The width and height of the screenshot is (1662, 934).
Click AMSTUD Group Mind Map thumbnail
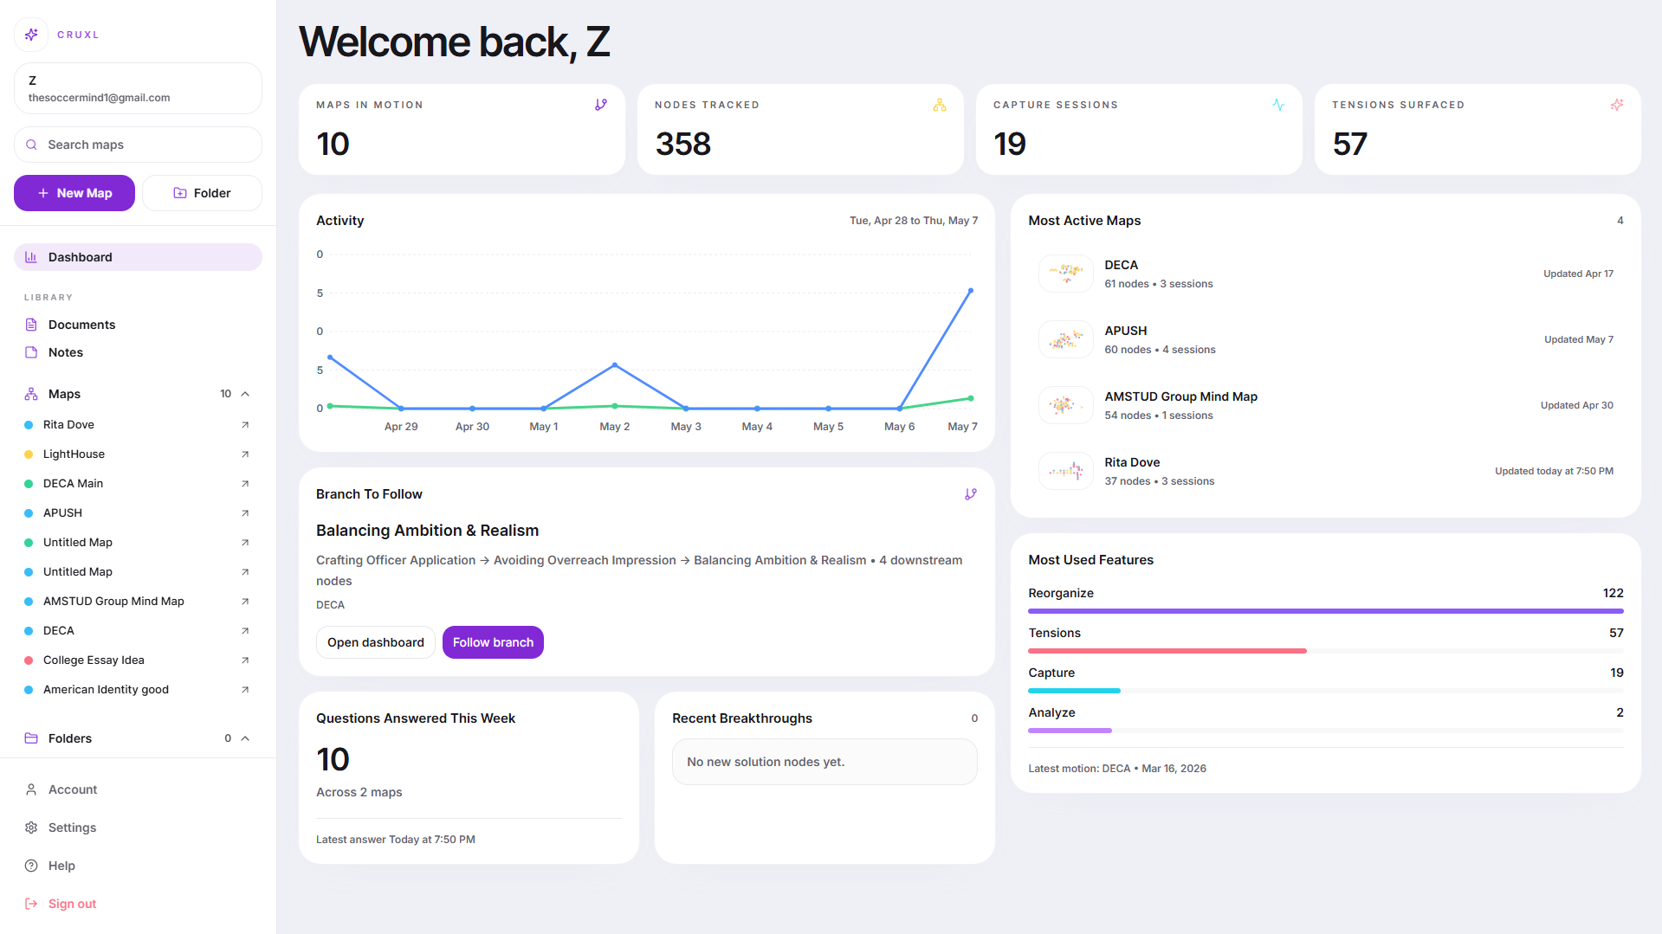1065,405
